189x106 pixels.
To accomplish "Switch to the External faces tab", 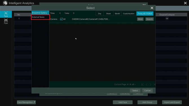I will [40, 17].
